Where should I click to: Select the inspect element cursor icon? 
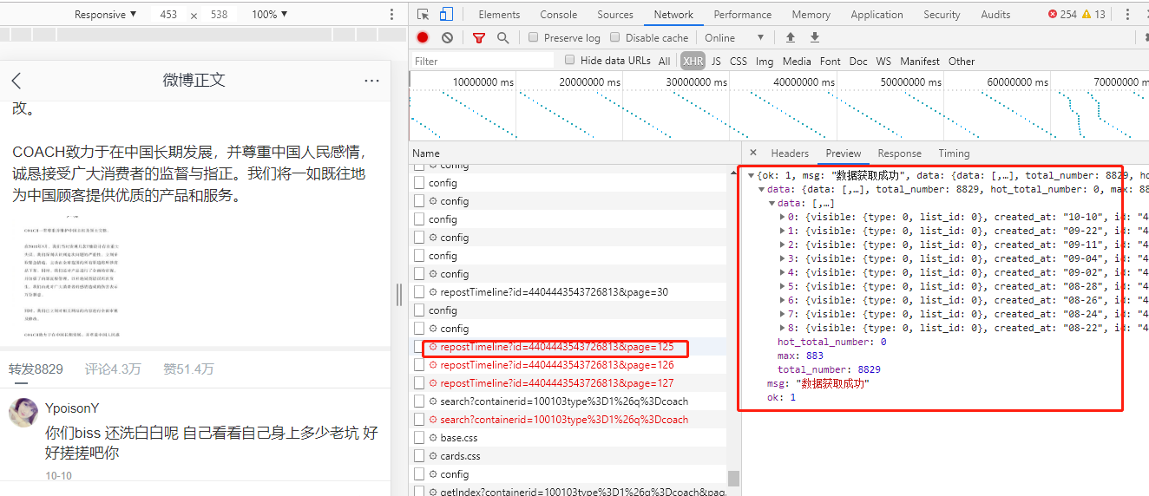(423, 14)
